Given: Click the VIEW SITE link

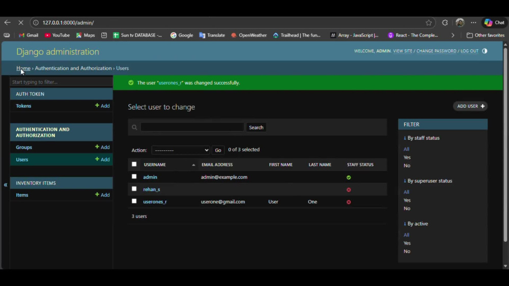Looking at the screenshot, I should (x=403, y=51).
